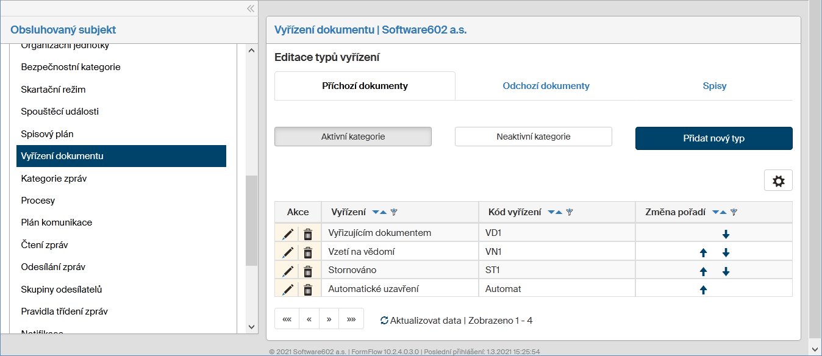Switch to Neaktivní kategorie
The width and height of the screenshot is (822, 356).
(533, 137)
